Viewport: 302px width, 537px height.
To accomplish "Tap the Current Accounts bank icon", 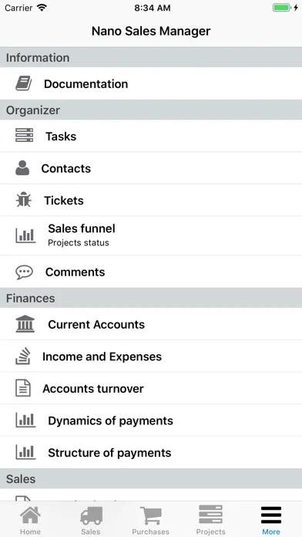I will [x=25, y=323].
